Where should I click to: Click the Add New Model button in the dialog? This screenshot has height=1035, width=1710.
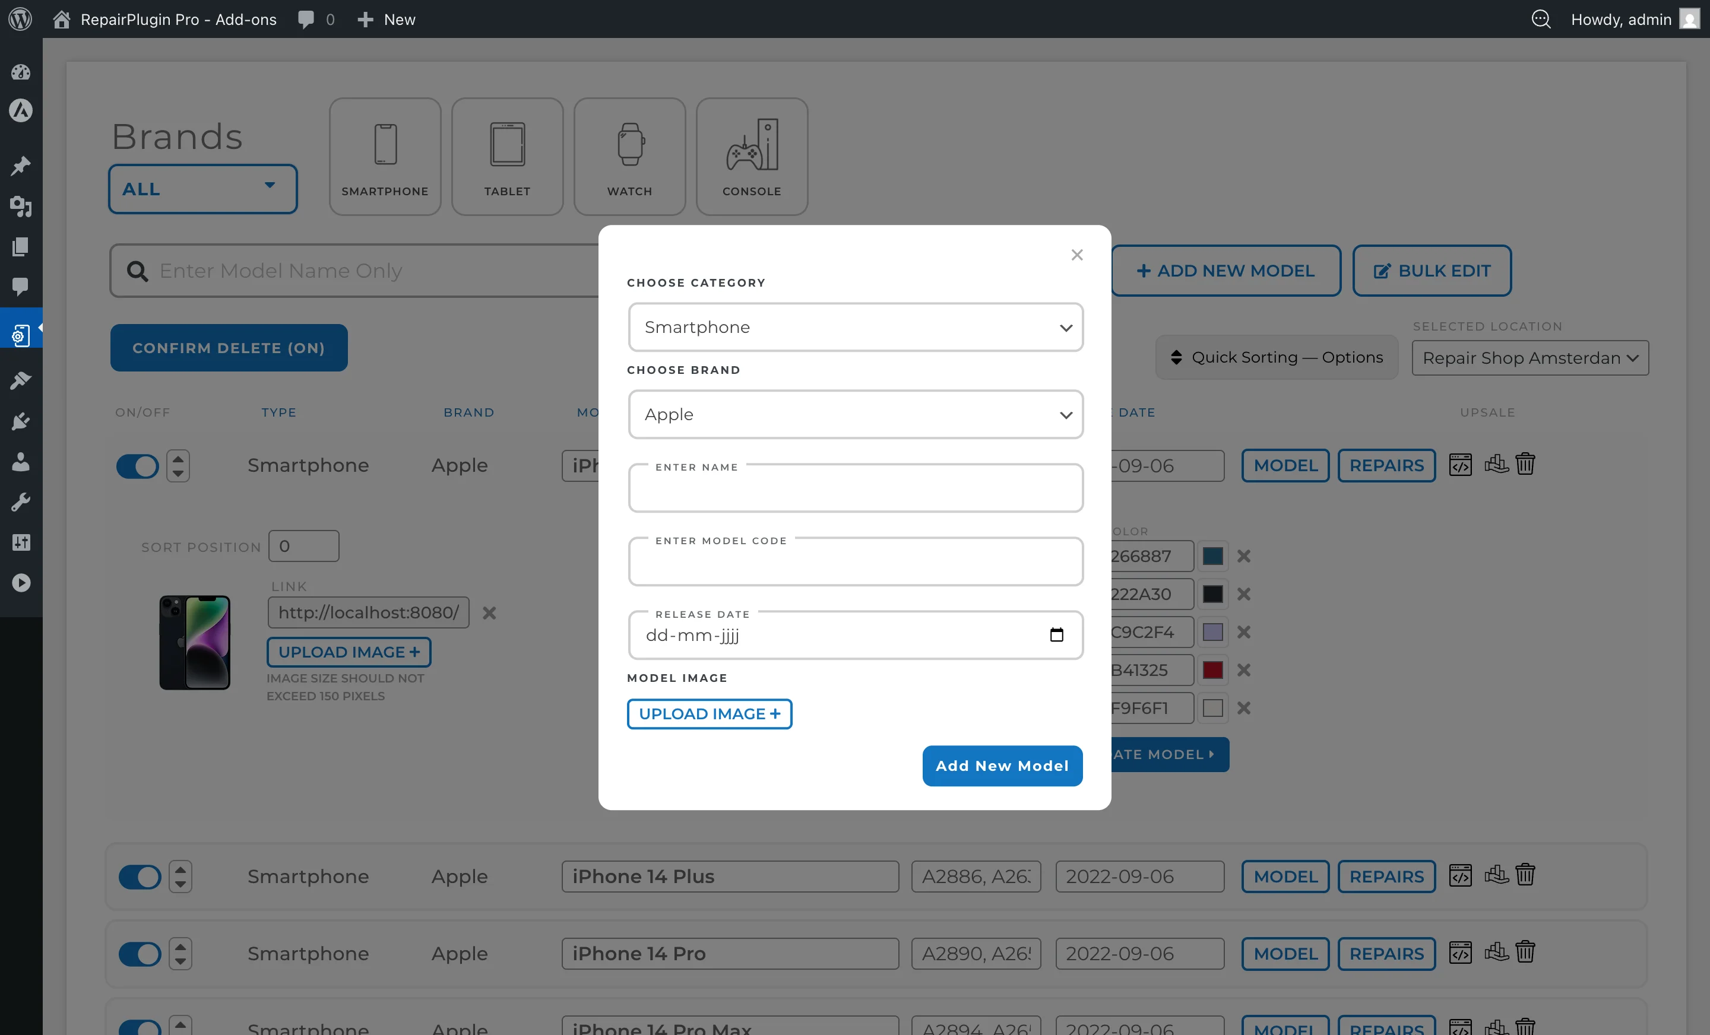tap(1002, 765)
